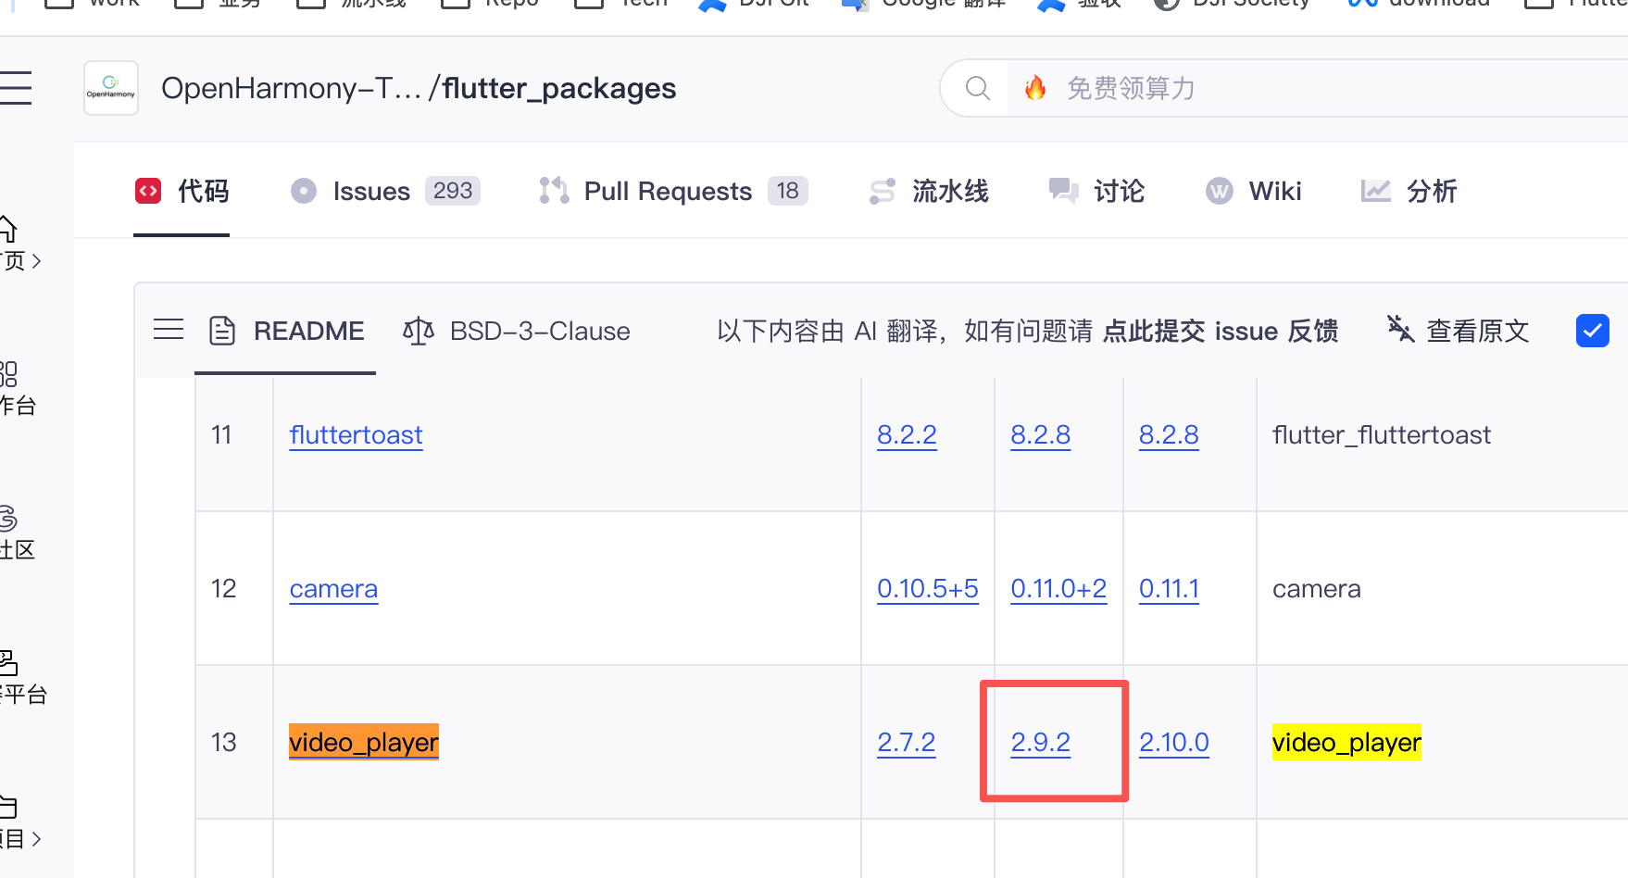This screenshot has height=878, width=1628.
Task: Click the hamburger menu icon at top left
Action: point(16,88)
